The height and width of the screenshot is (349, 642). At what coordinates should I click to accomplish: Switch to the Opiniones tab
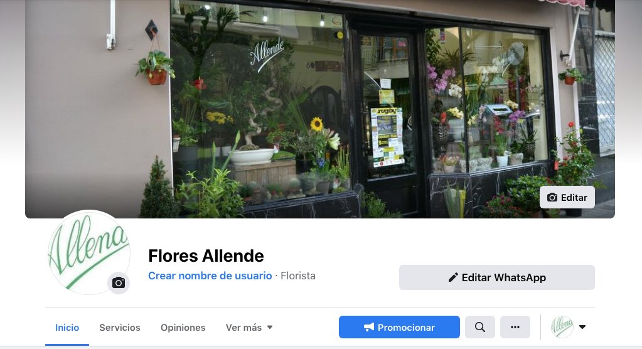click(x=183, y=327)
